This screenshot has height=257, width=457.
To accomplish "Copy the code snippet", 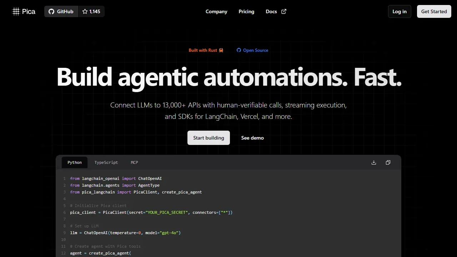I will (x=388, y=162).
